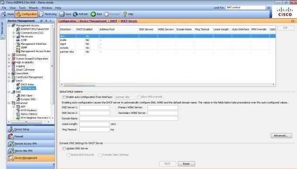The width and height of the screenshot is (297, 169).
Task: Select Smart Call-Home tree item
Action: [25, 70]
